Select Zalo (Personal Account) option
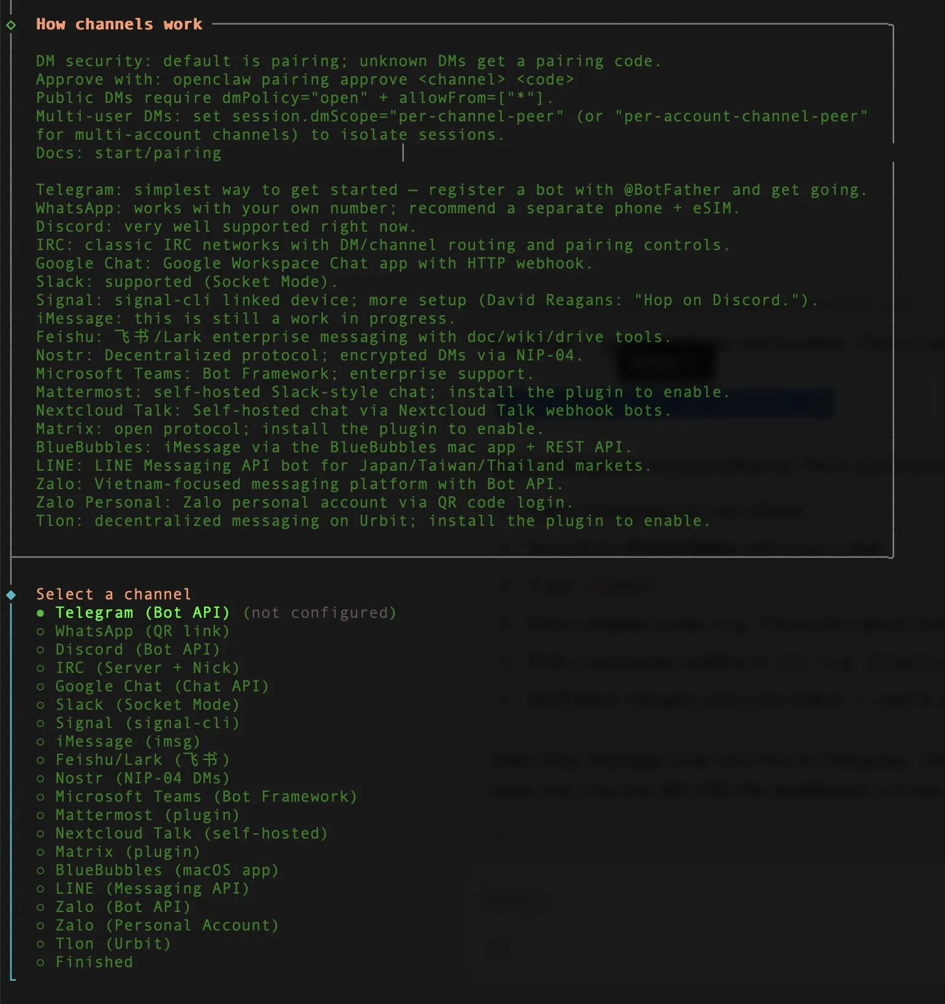945x1004 pixels. [167, 926]
